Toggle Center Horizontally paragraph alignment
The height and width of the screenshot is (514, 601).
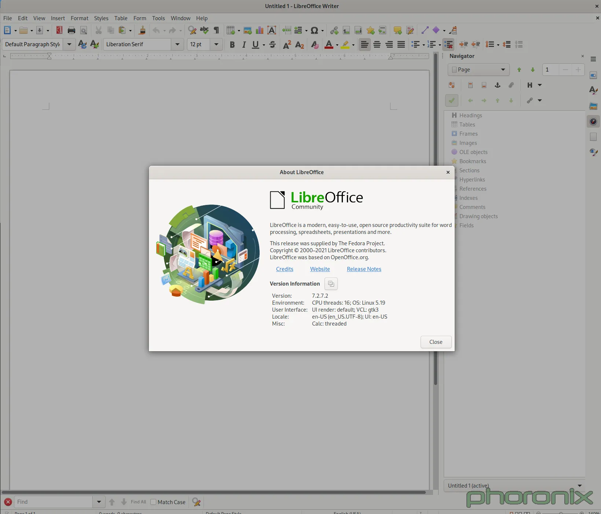pyautogui.click(x=377, y=45)
